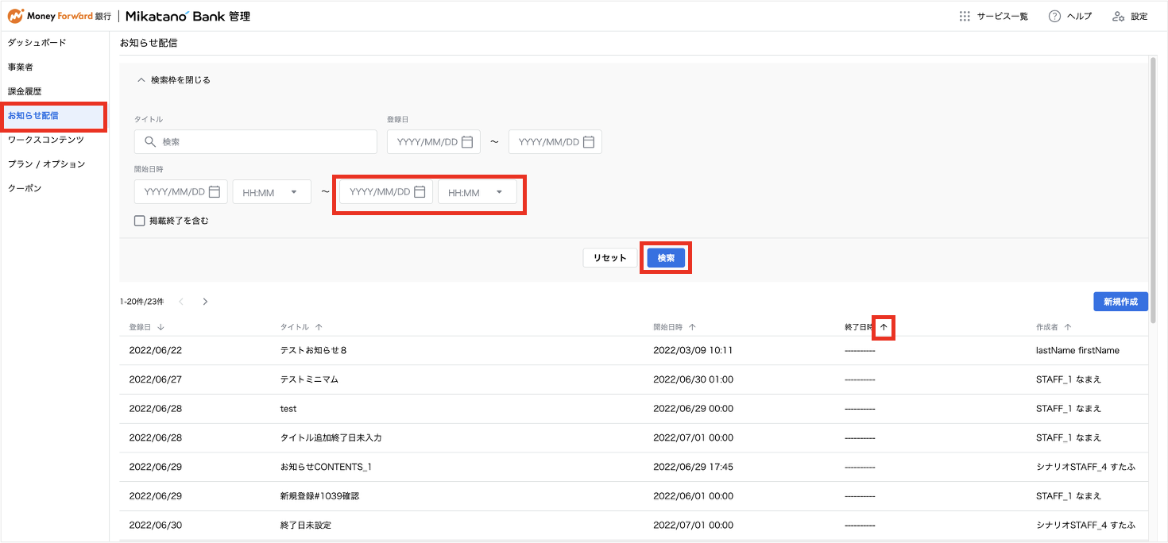
Task: Click registration date 2022/06/22
Action: [x=156, y=351]
